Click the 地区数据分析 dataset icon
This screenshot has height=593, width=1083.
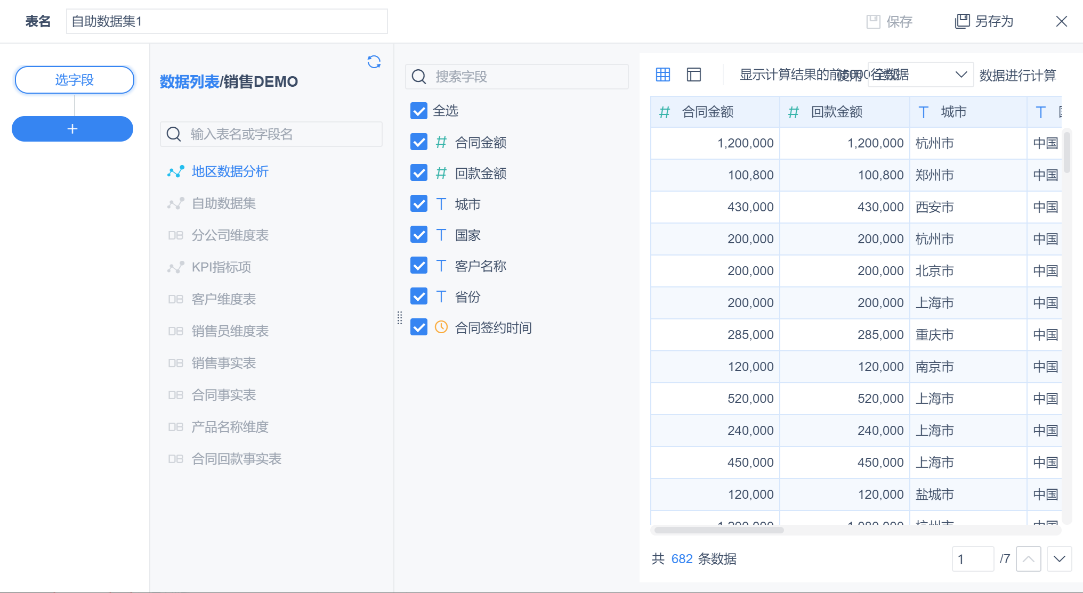click(x=176, y=171)
